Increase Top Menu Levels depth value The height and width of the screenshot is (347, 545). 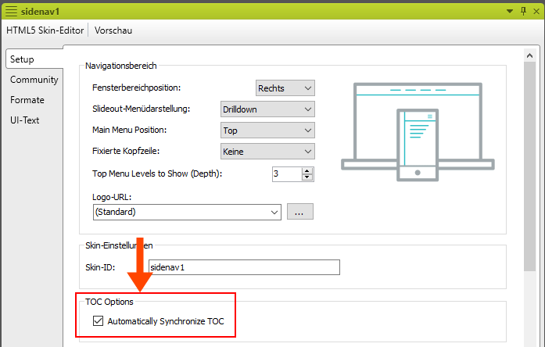coord(307,170)
